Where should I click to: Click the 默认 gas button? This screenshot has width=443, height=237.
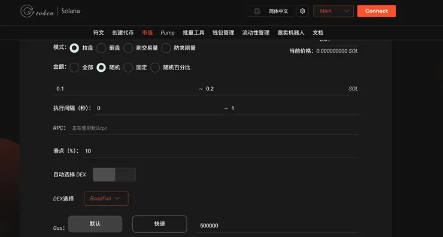(x=95, y=224)
